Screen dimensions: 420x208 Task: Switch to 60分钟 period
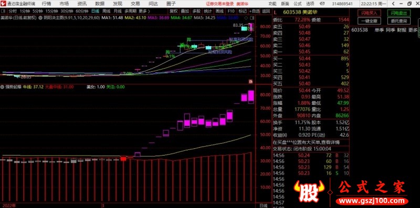(x=82, y=11)
